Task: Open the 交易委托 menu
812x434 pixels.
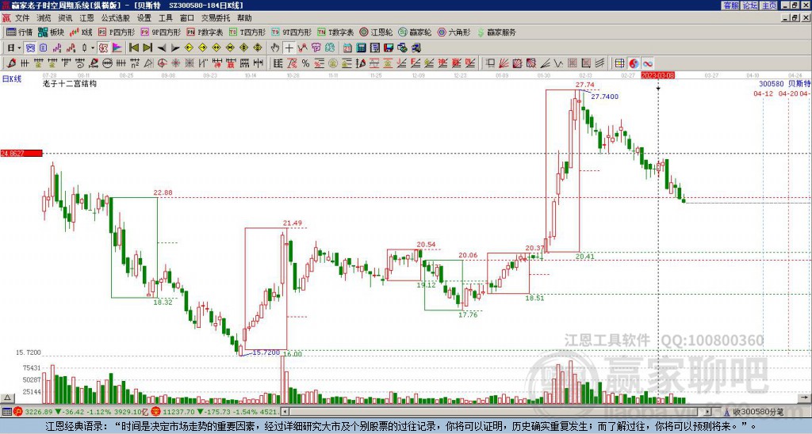Action: 216,18
